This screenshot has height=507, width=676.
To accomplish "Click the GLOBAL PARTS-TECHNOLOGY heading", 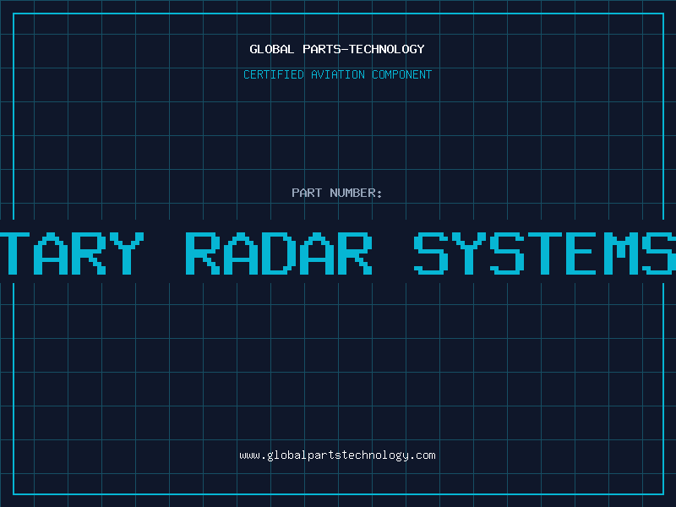I will (x=337, y=49).
